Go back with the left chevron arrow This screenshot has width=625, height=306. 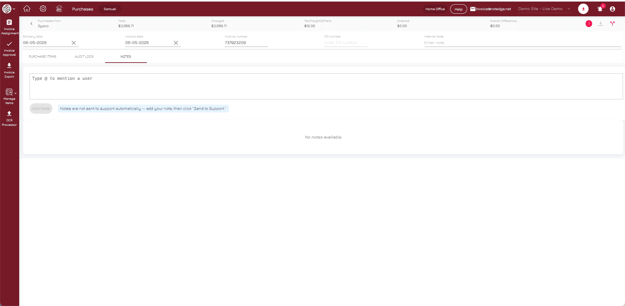[32, 23]
